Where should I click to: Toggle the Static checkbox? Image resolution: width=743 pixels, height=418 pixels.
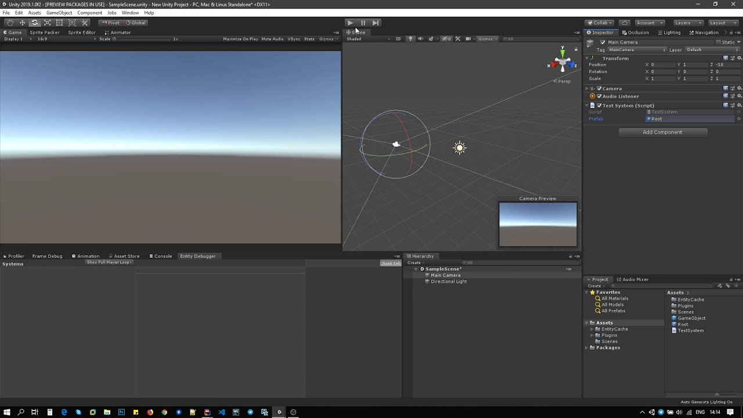tap(719, 42)
